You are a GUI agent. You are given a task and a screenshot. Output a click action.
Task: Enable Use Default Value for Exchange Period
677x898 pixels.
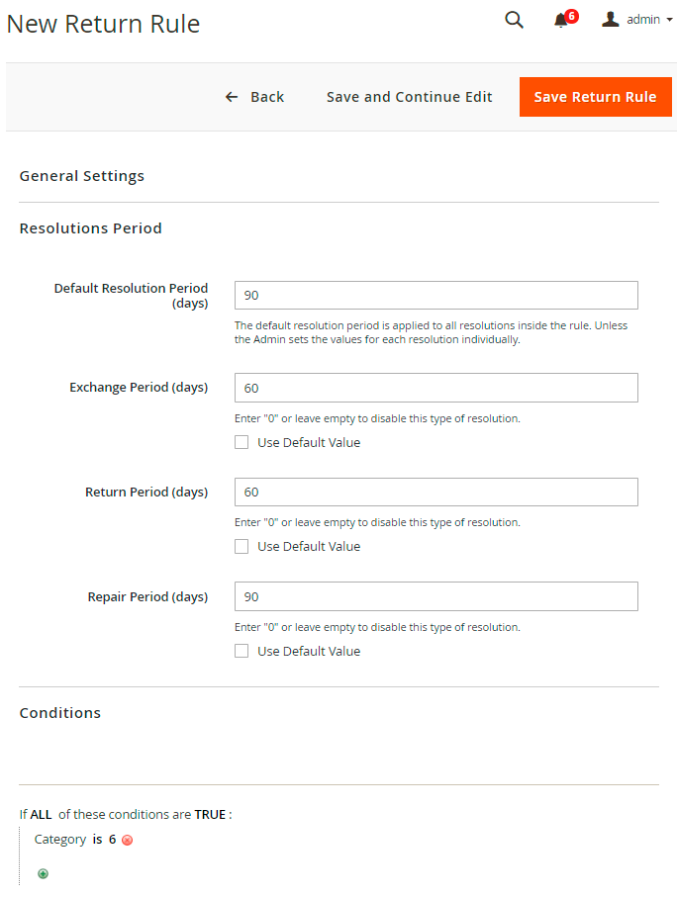[x=242, y=442]
